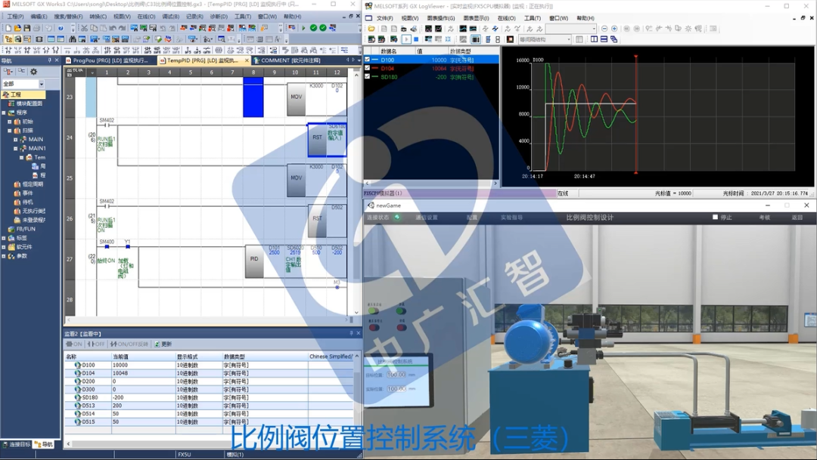Click the Save floppy icon in GX Works3
This screenshot has height=460, width=817.
27,28
